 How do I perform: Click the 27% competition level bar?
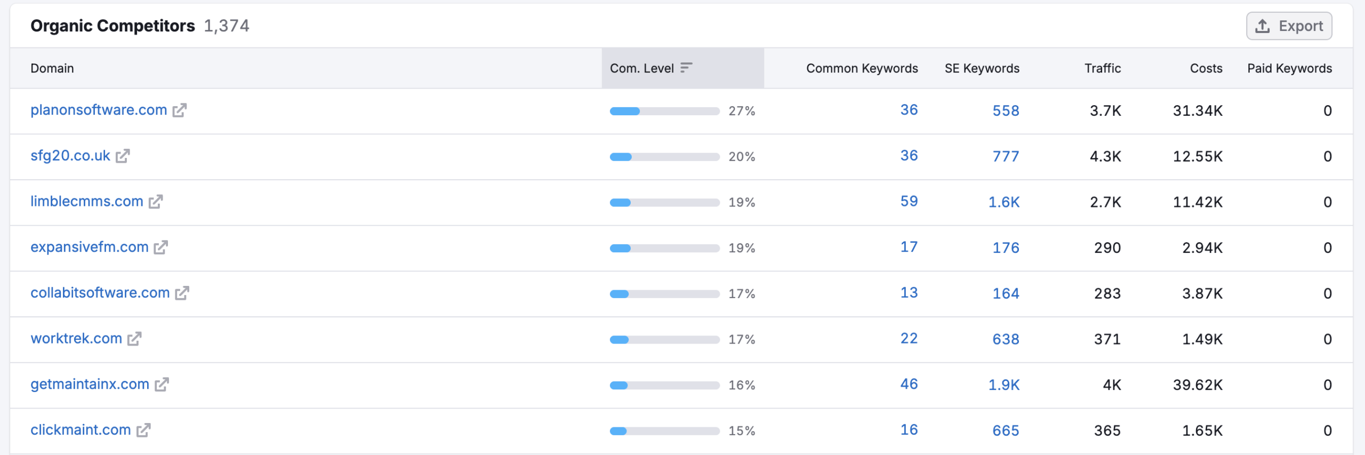point(664,111)
